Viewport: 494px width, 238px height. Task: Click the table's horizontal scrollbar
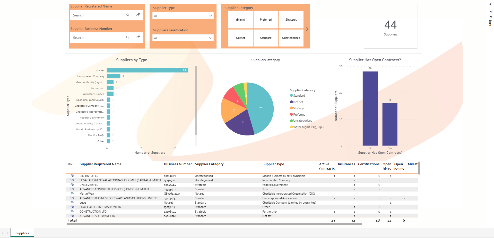click(214, 224)
